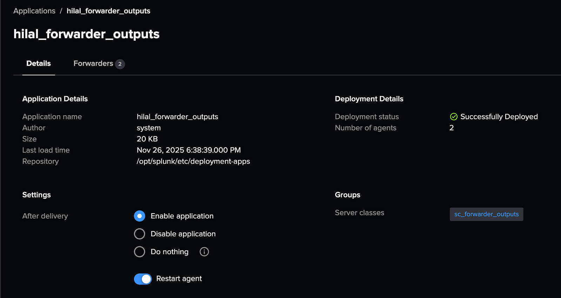Click the 20 KB size value
This screenshot has width=561, height=298.
(x=147, y=139)
